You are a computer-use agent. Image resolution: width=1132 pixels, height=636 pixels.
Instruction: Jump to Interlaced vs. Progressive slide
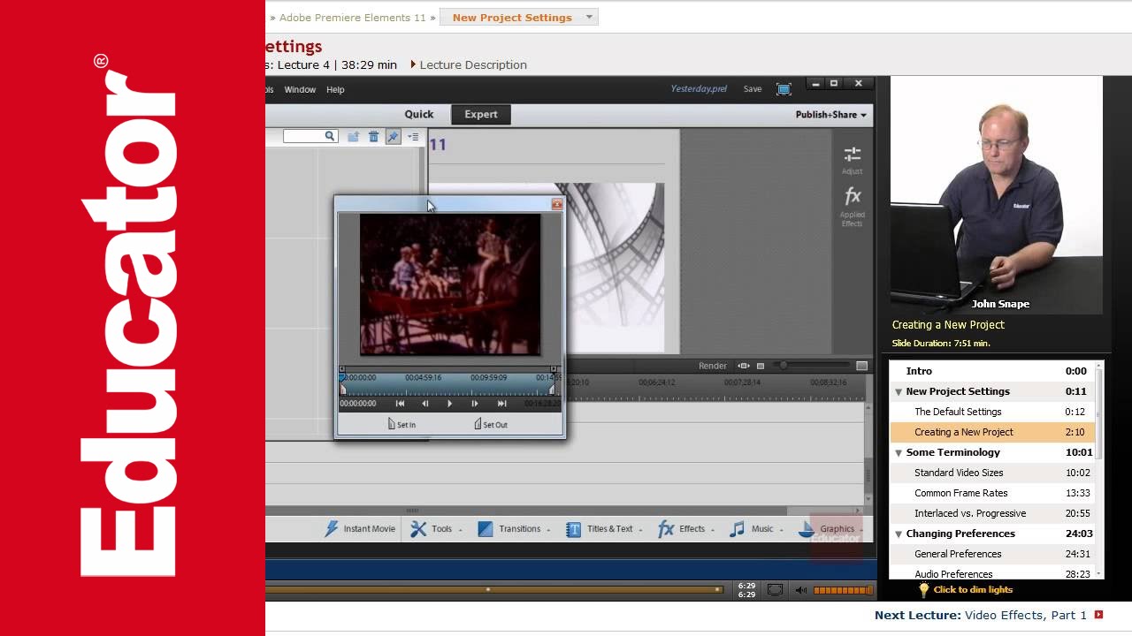pyautogui.click(x=991, y=513)
